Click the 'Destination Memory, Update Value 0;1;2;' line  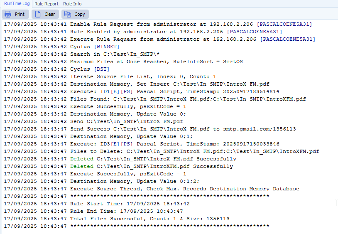102,181
